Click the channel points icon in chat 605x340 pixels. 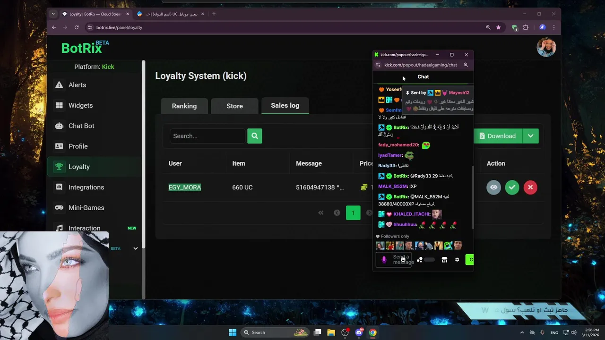coord(420,260)
